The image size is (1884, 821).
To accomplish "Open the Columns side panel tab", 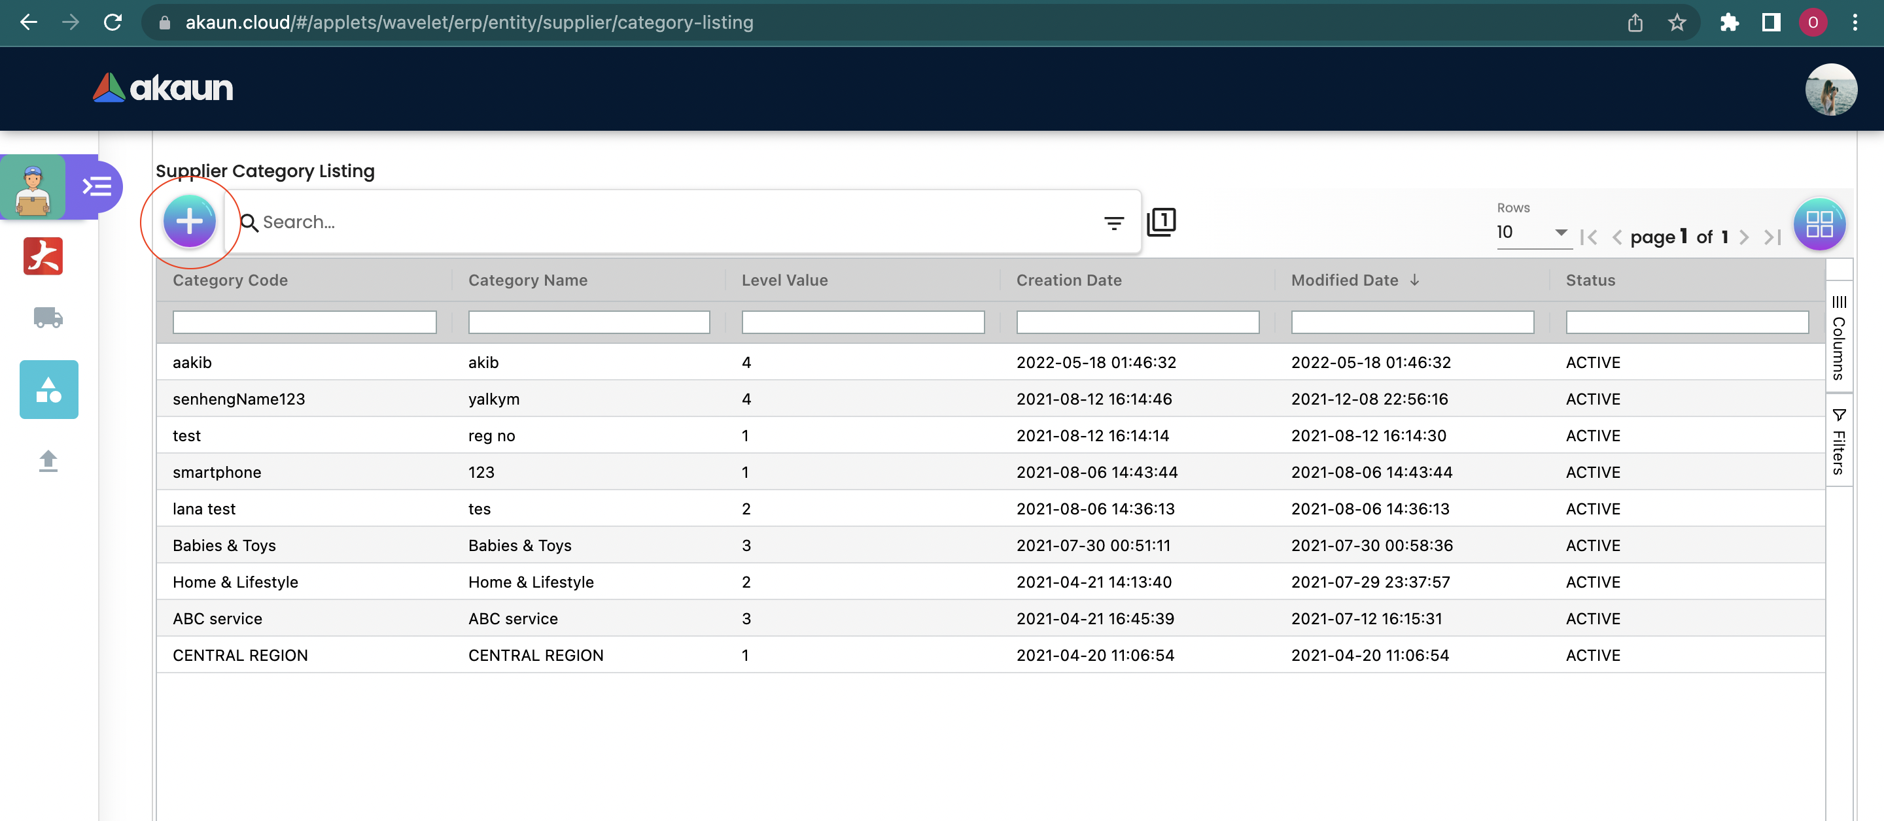I will click(x=1839, y=337).
